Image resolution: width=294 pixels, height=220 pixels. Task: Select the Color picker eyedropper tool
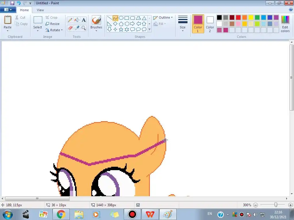[x=77, y=28]
